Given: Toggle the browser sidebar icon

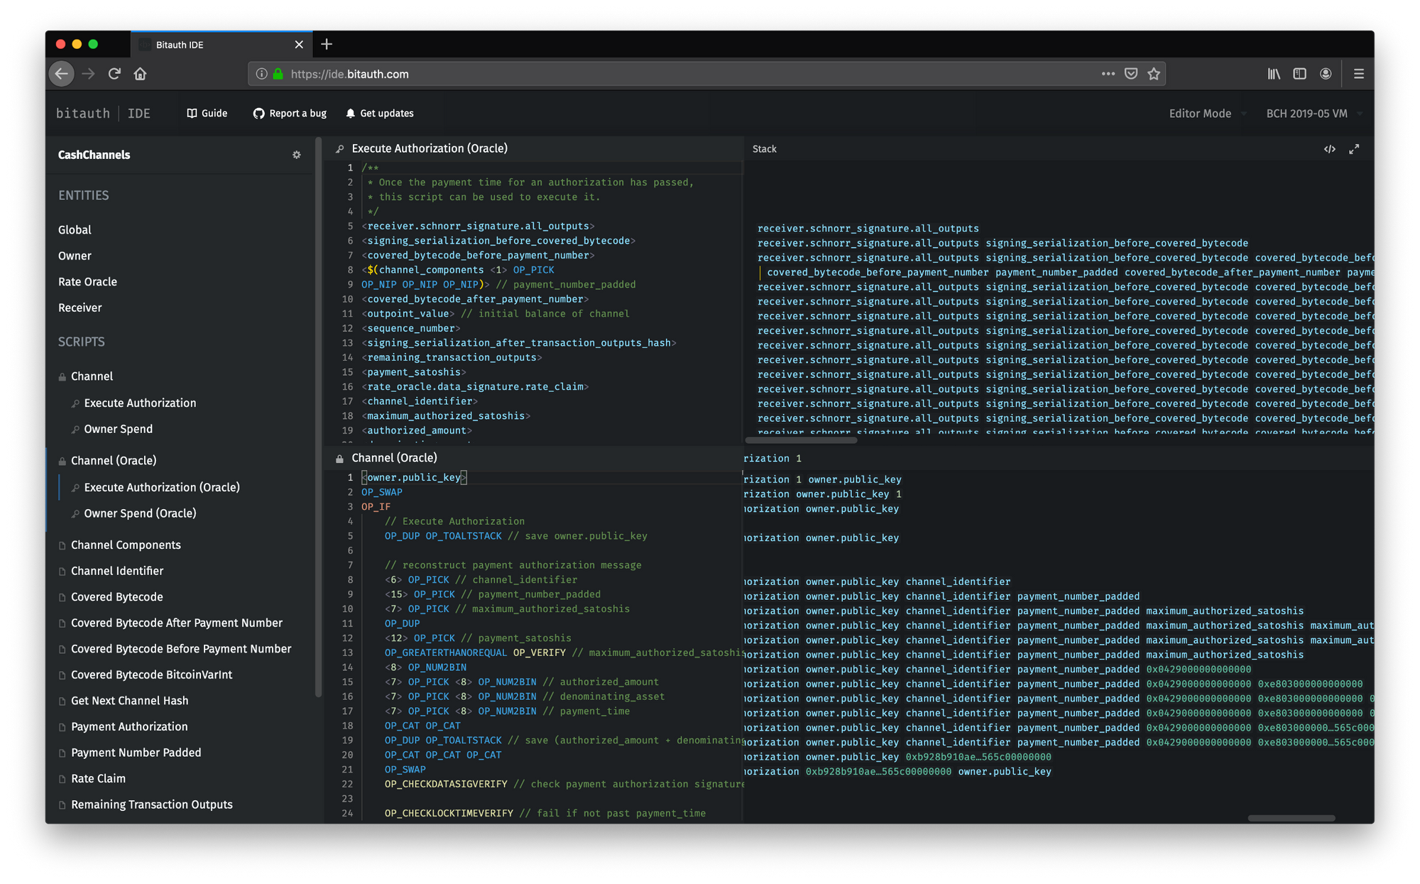Looking at the screenshot, I should pos(1300,73).
